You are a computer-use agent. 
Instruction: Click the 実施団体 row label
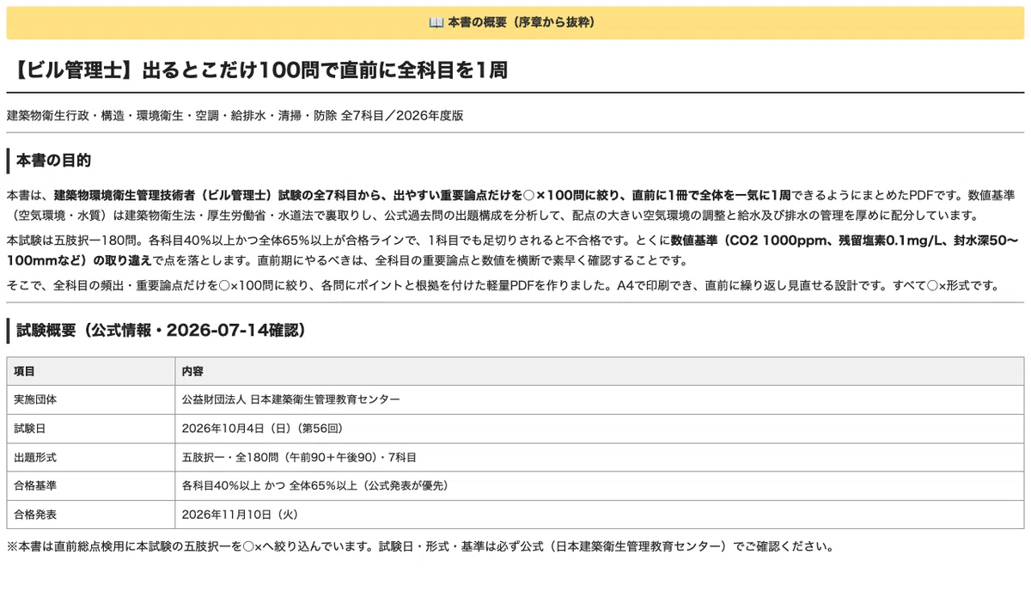click(91, 399)
